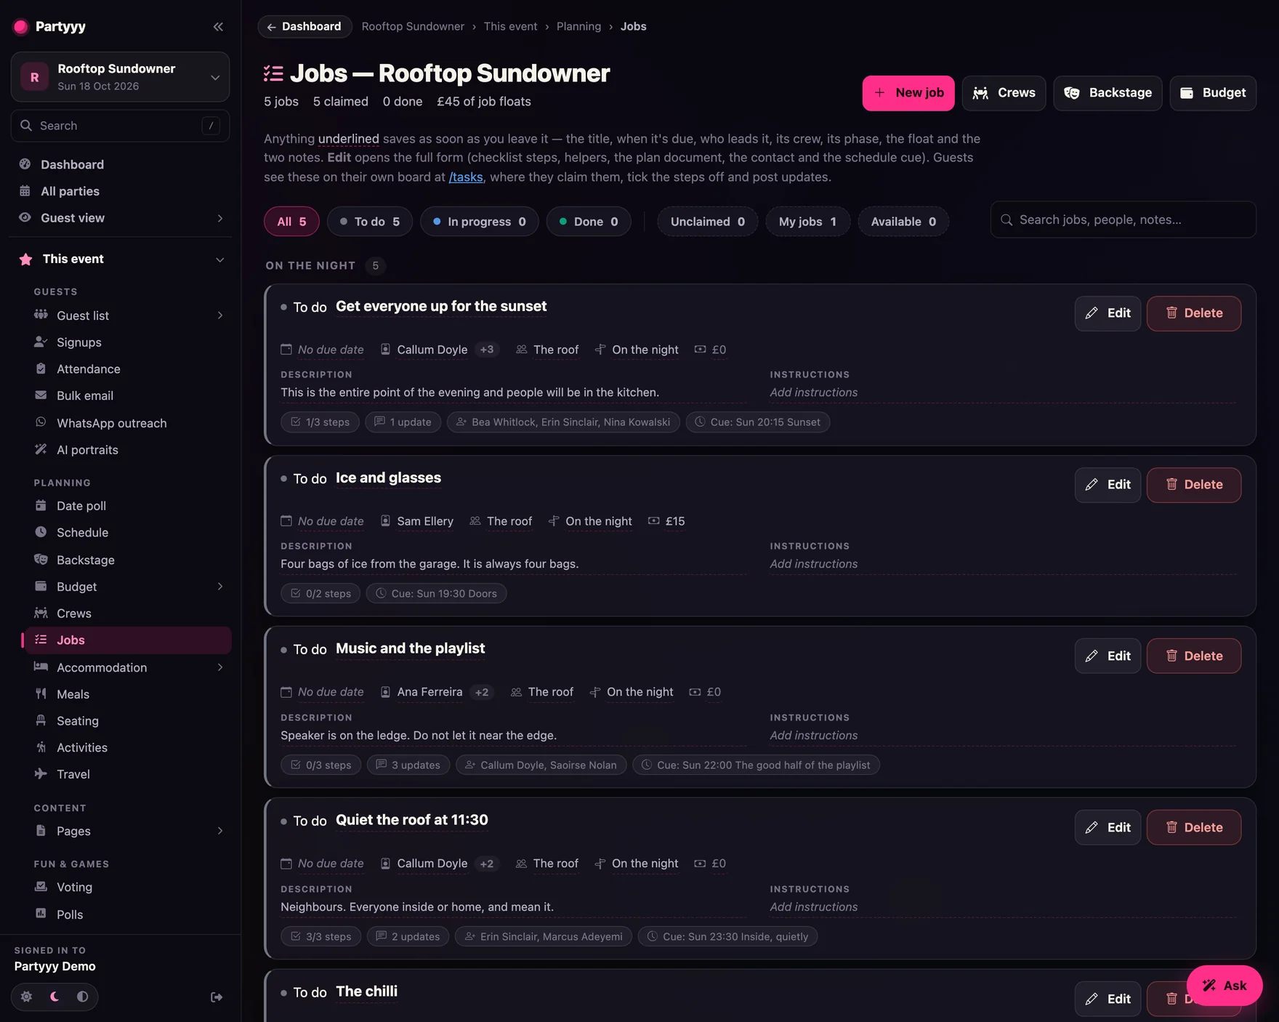Expand Budget submenu chevron in sidebar
This screenshot has height=1022, width=1279.
219,587
